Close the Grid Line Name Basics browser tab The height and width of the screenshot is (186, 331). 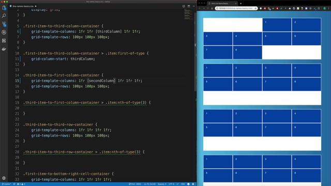click(236, 4)
